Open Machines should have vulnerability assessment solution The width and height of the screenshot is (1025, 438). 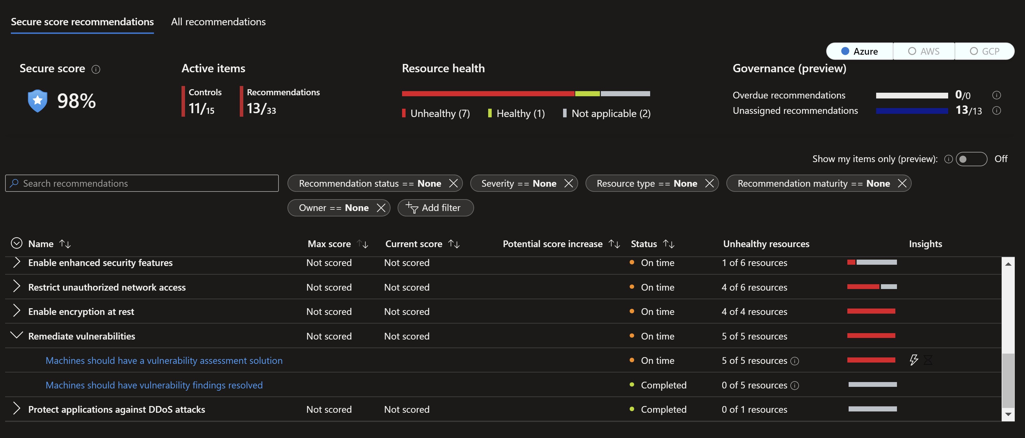coord(164,360)
